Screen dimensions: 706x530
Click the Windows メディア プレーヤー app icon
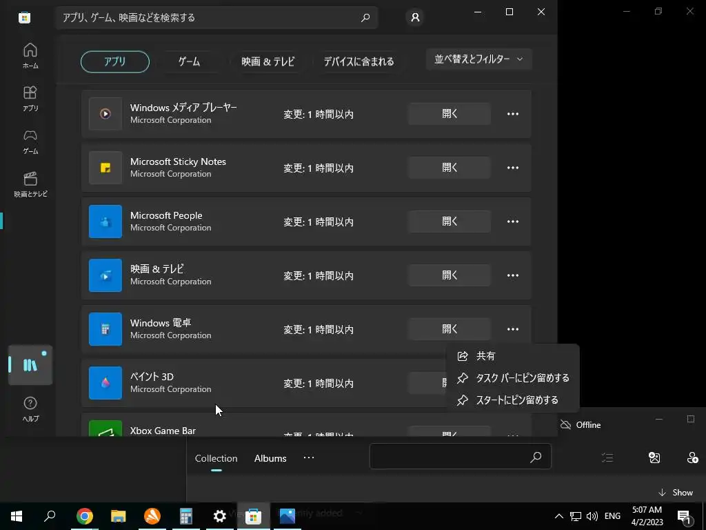pyautogui.click(x=105, y=114)
